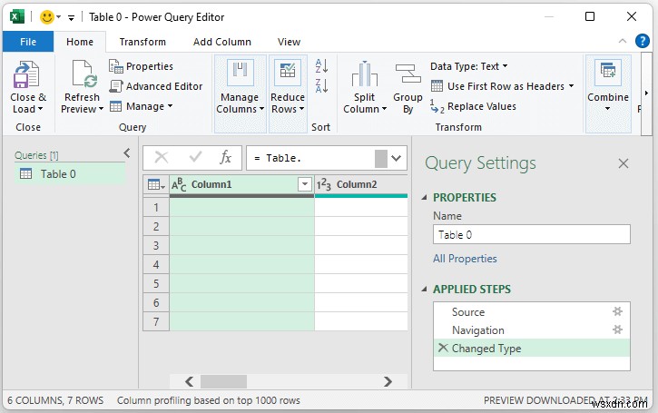
Task: Open the File tab
Action: [x=28, y=42]
